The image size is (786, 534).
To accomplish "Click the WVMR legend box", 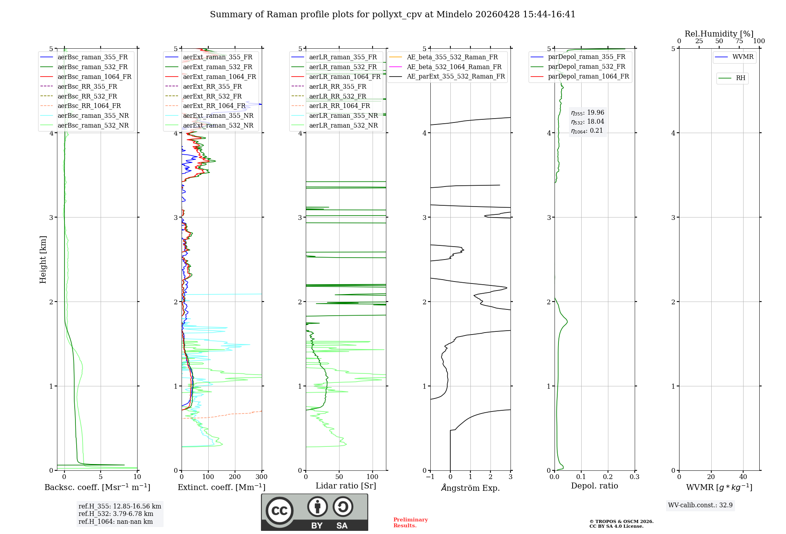I will pos(735,57).
